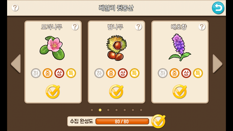Image resolution: width=233 pixels, height=131 pixels.
Task: Click the collection completion gold checkmark
Action: click(158, 121)
